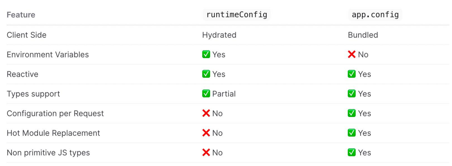The width and height of the screenshot is (452, 166).
Task: Click the red X for app.config Environment Variables
Action: coord(352,55)
